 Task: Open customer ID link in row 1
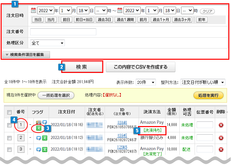122,122
